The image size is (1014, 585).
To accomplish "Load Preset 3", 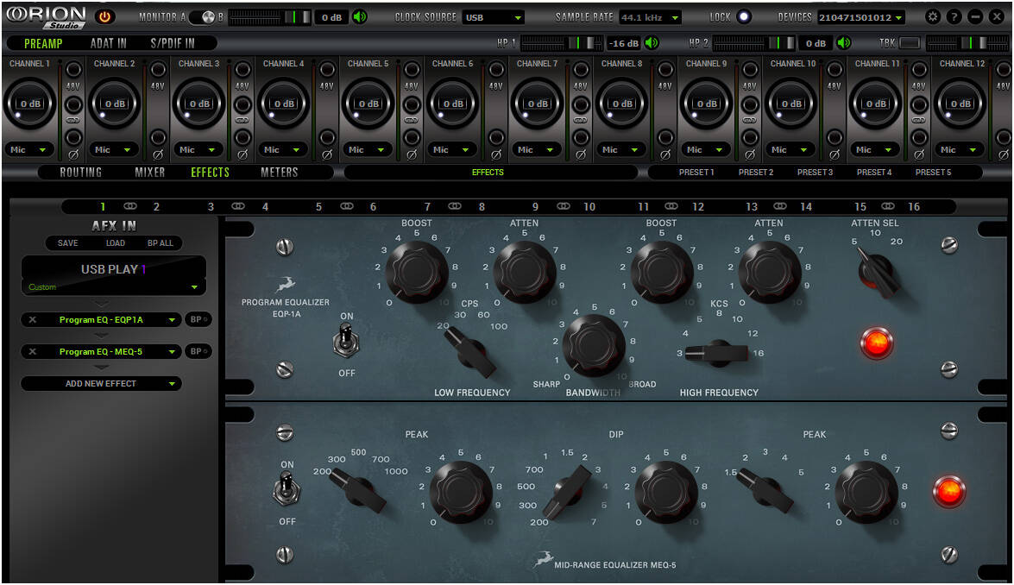I will coord(815,172).
